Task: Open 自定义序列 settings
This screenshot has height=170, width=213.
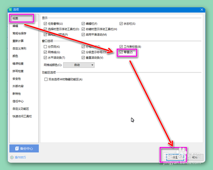Action: (19, 49)
